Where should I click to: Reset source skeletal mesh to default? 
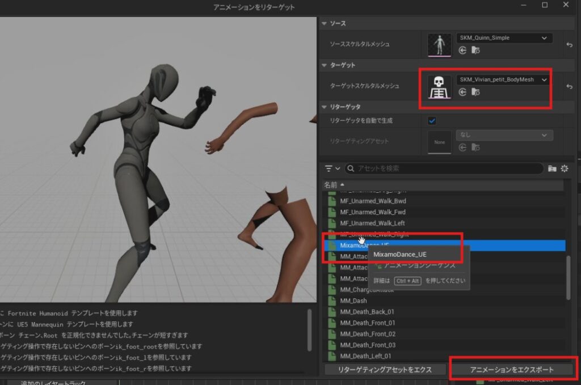coord(570,45)
